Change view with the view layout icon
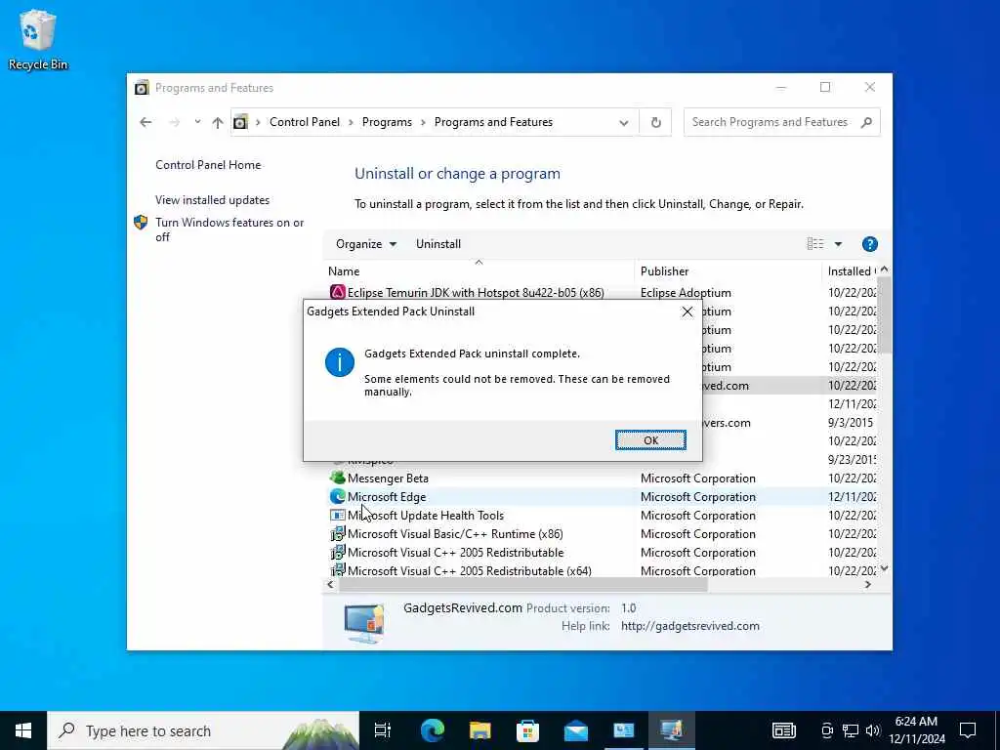The height and width of the screenshot is (750, 1000). pos(814,243)
